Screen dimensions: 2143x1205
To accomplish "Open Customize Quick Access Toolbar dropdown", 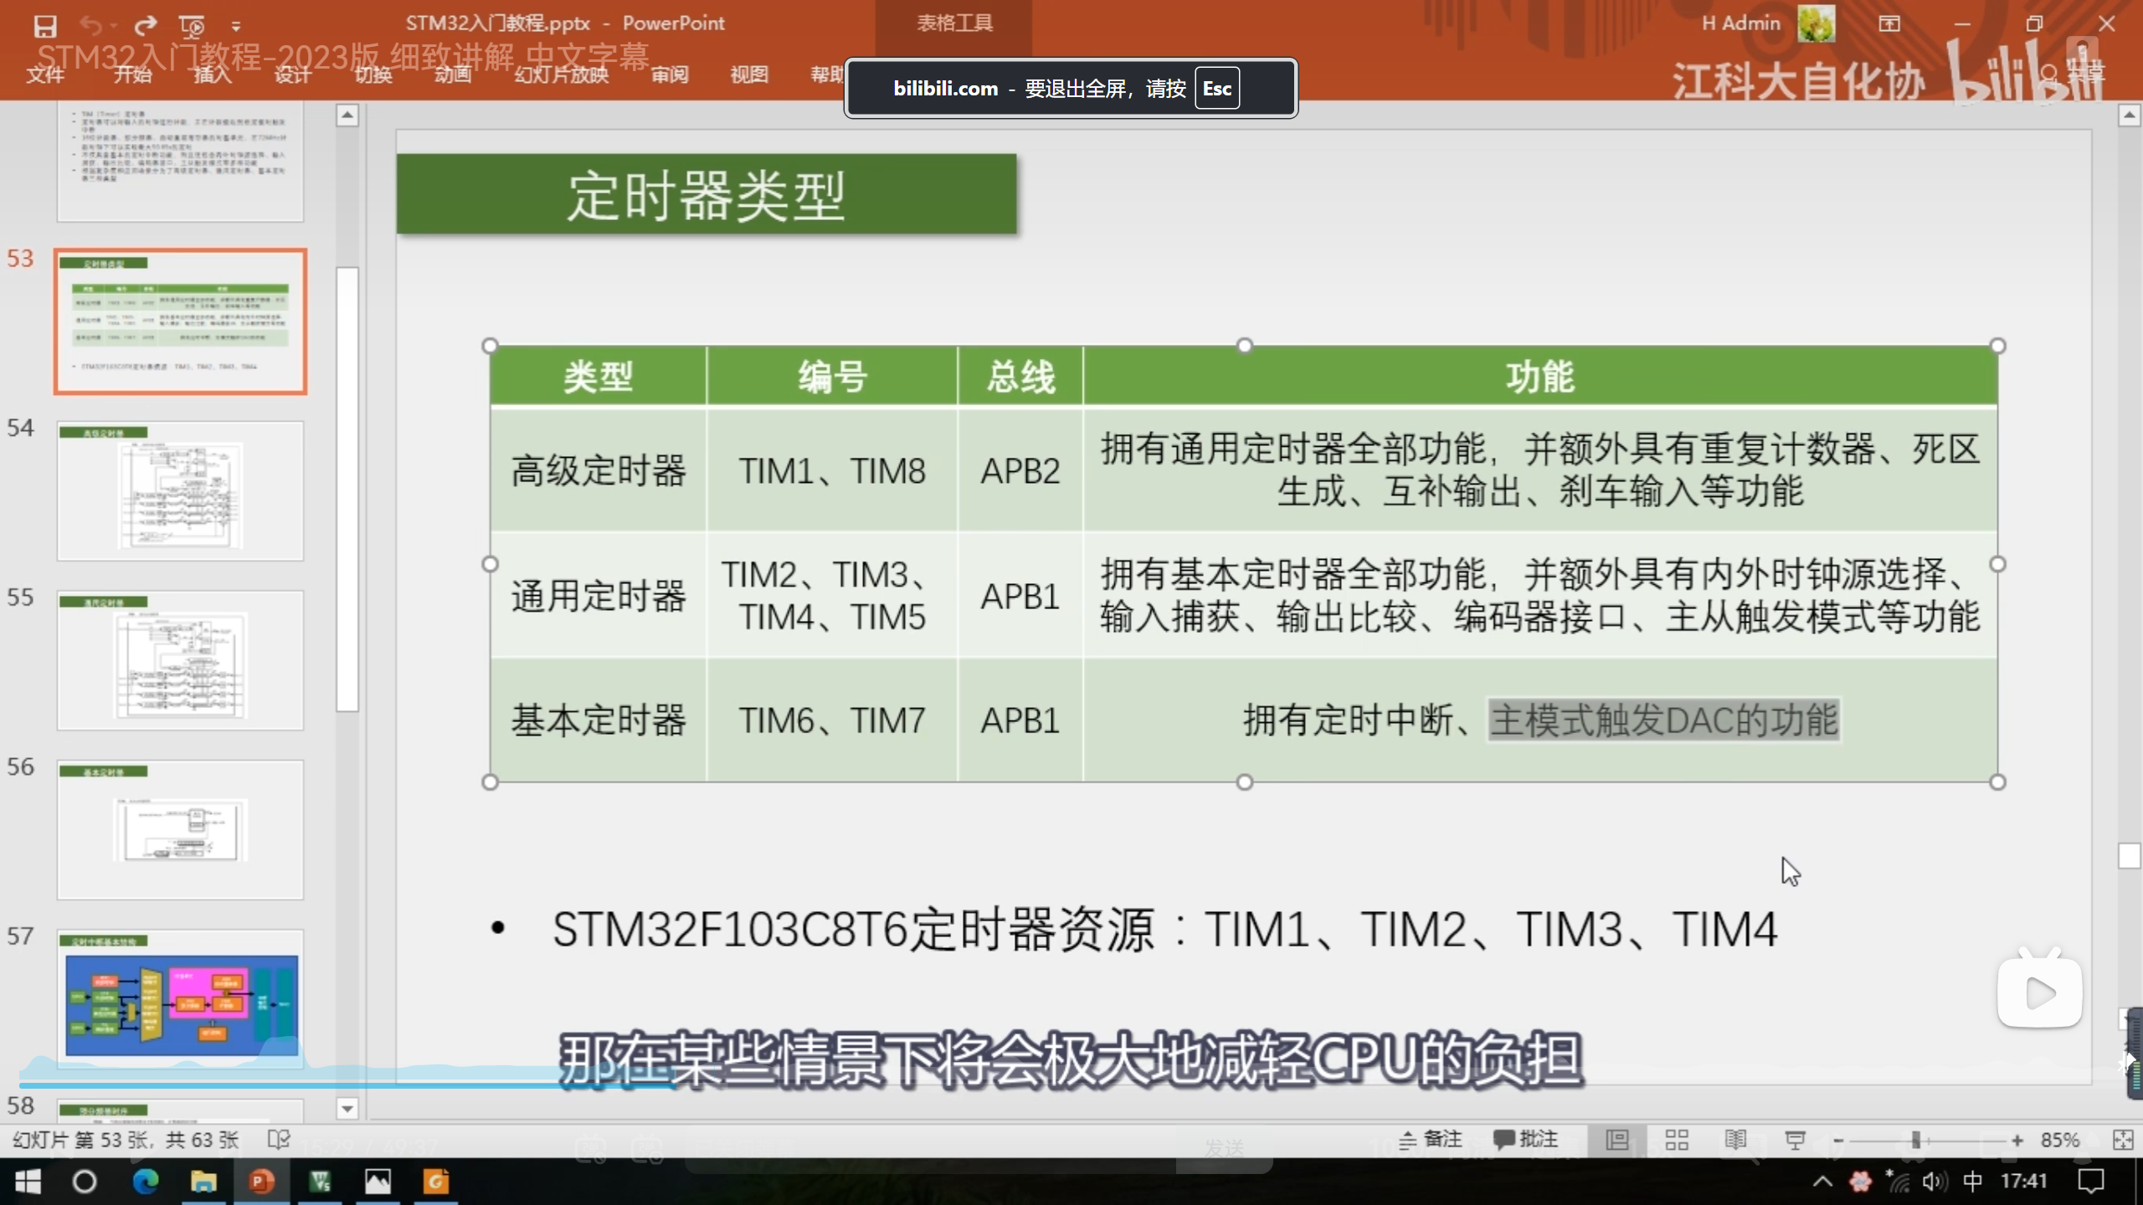I will click(236, 27).
